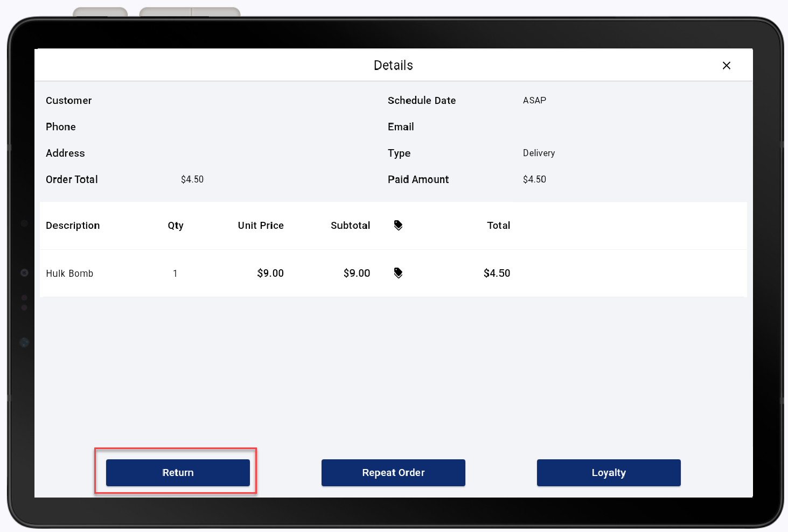Image resolution: width=788 pixels, height=532 pixels.
Task: Click the empty Customer field
Action: click(68, 100)
